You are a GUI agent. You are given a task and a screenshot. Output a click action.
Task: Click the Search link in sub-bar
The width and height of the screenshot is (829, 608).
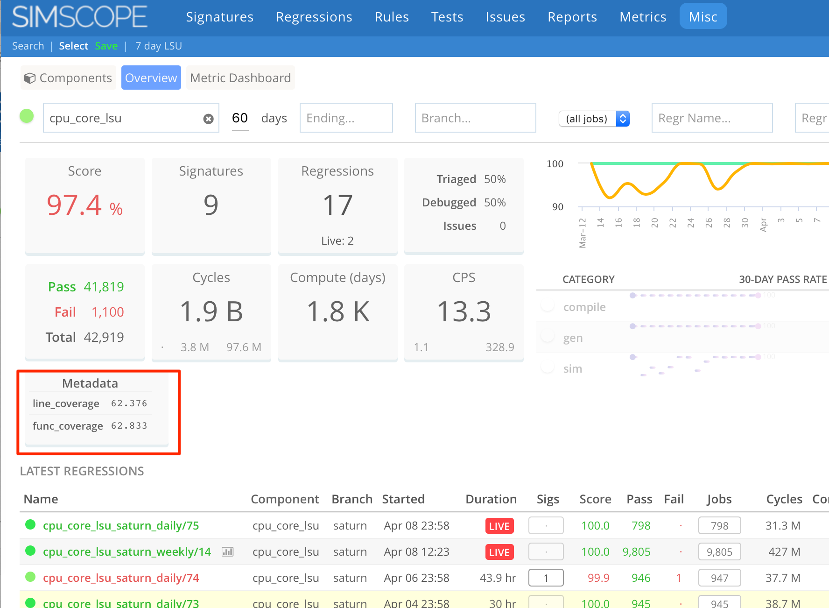click(x=28, y=46)
